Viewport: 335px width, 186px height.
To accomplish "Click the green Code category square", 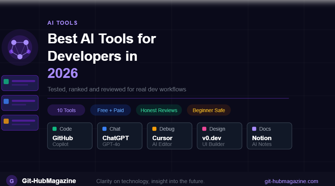I will pos(54,129).
